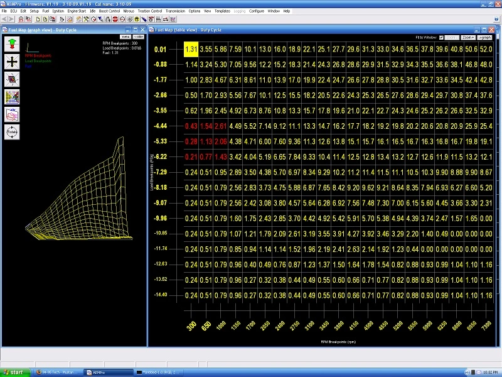This screenshot has width=502, height=377.
Task: Open the Traction Control menu
Action: (x=150, y=11)
